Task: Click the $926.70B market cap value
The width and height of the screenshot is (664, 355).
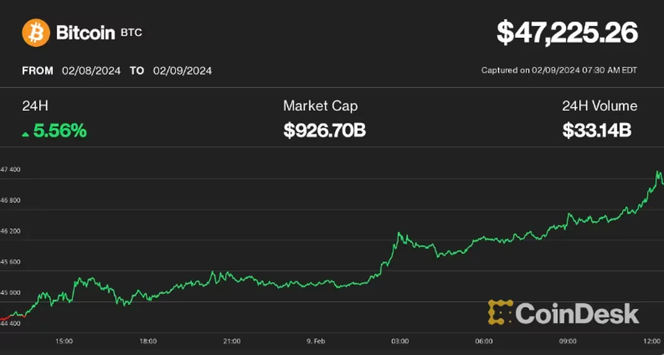Action: pyautogui.click(x=324, y=131)
